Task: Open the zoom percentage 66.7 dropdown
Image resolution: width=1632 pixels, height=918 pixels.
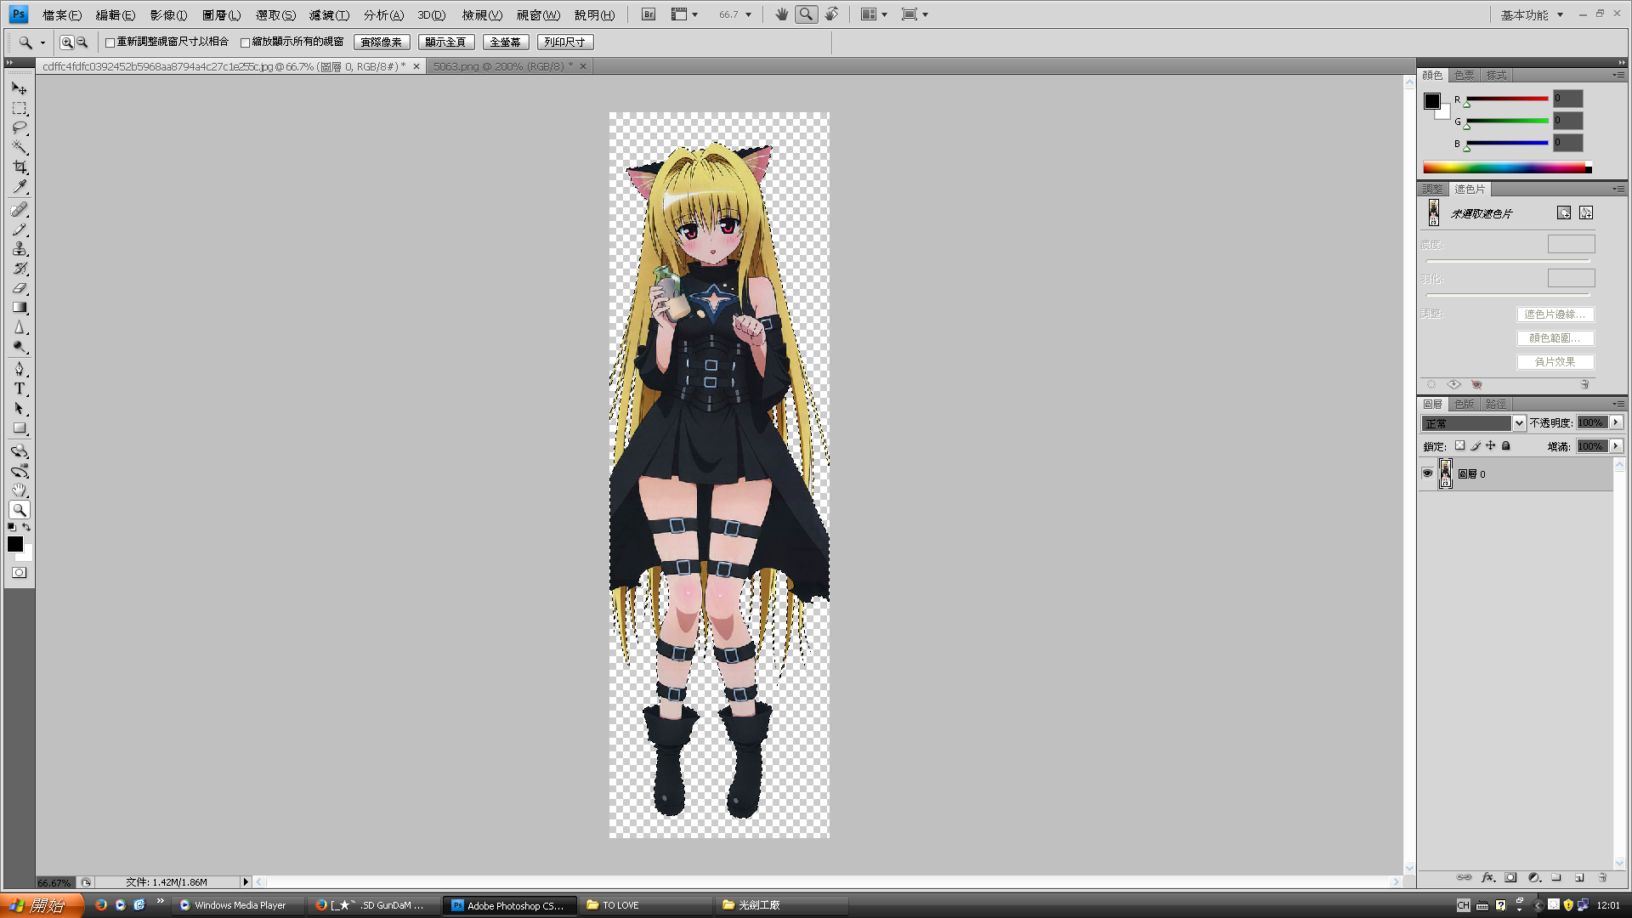Action: tap(748, 14)
